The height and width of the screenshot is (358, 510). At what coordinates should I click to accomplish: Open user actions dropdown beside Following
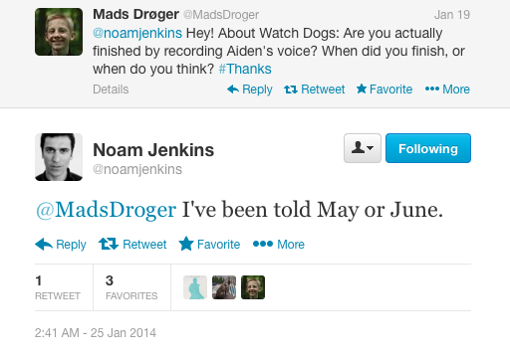[x=363, y=148]
